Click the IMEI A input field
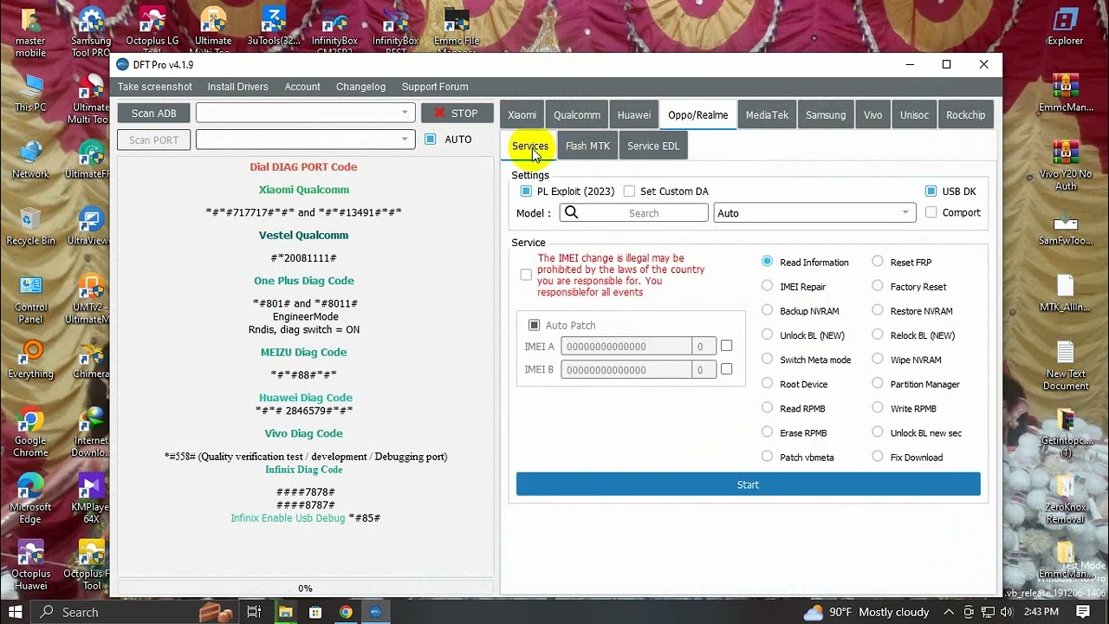The height and width of the screenshot is (624, 1109). click(x=626, y=347)
